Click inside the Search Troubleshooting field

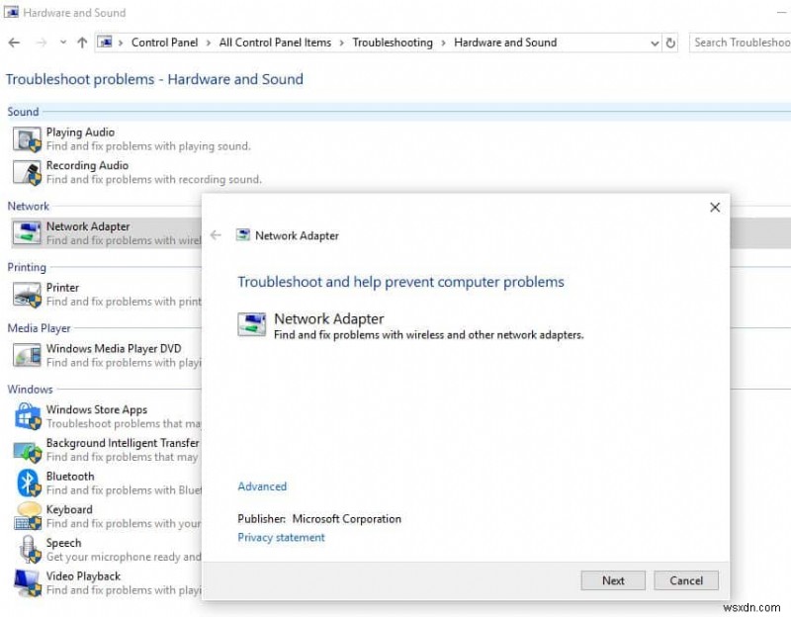click(x=740, y=43)
